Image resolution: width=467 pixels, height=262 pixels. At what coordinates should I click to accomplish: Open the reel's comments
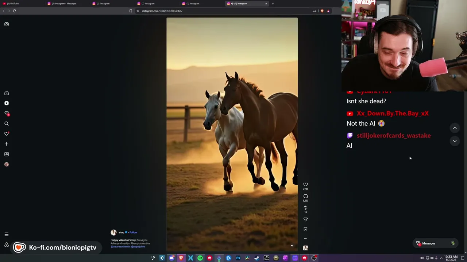(305, 196)
